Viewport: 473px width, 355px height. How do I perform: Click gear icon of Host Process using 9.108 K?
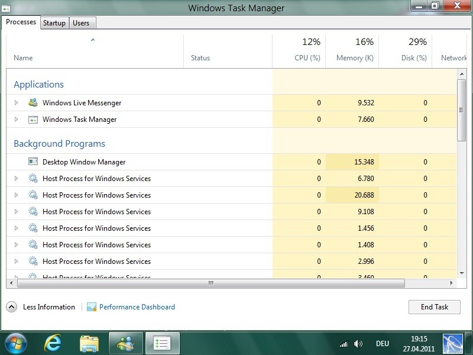[33, 212]
